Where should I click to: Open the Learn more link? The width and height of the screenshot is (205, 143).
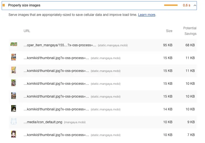click(147, 15)
